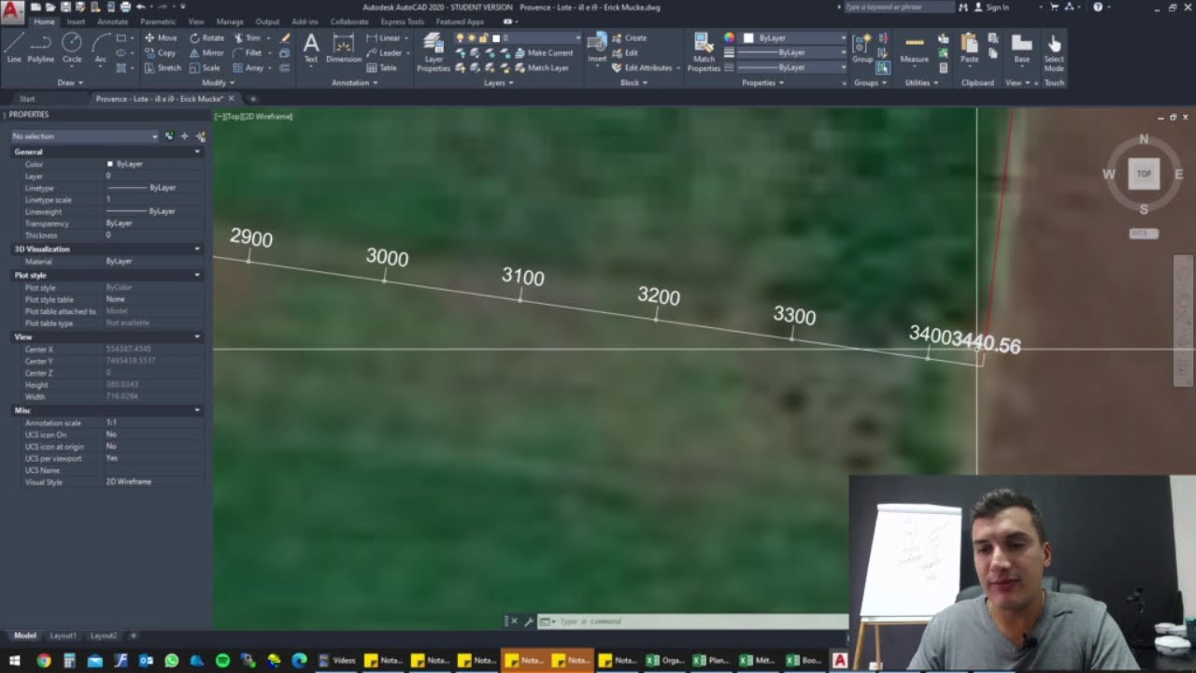
Task: Open the Measure utility
Action: coord(914,48)
